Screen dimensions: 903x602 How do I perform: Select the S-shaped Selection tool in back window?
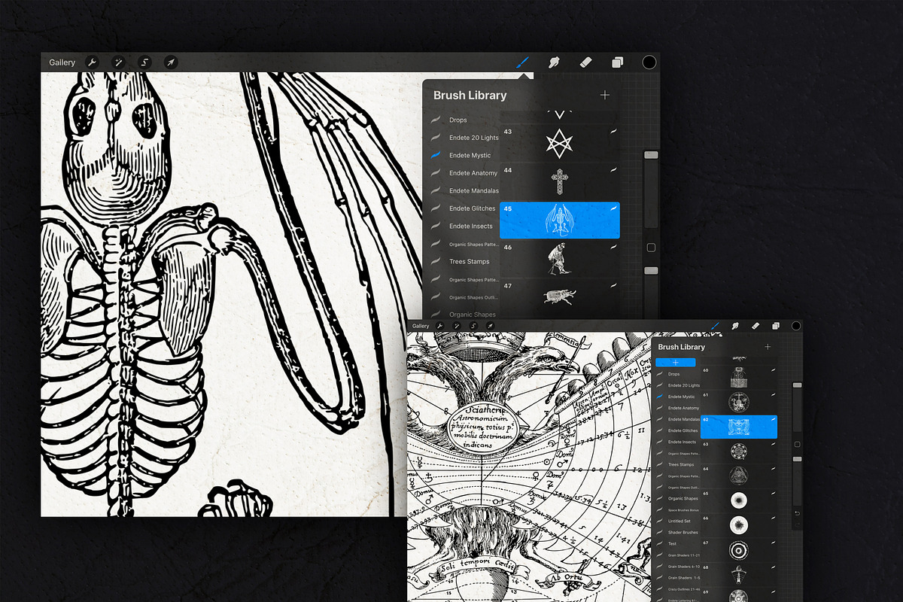145,62
